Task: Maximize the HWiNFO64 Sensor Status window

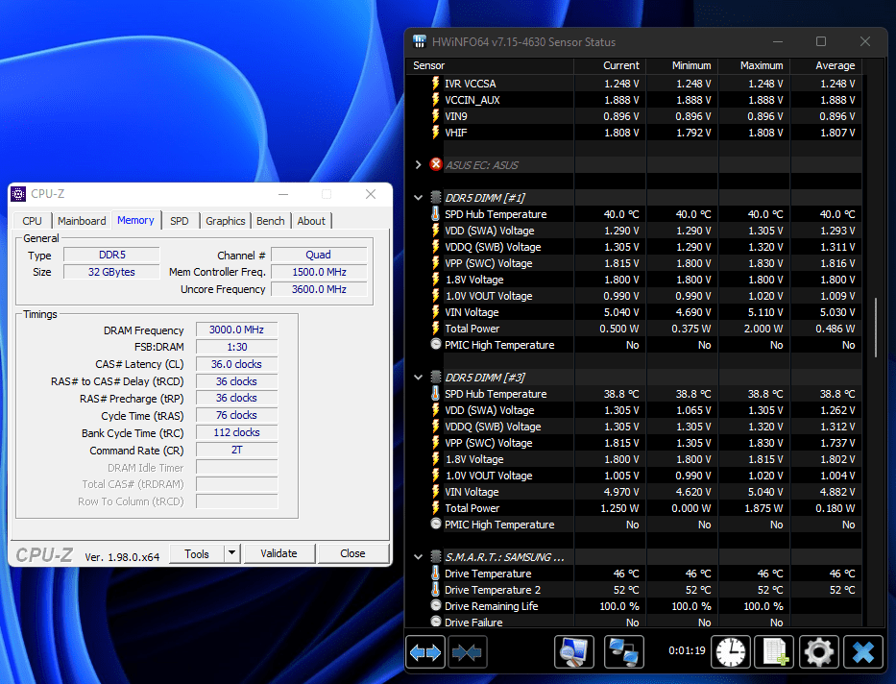Action: 821,41
